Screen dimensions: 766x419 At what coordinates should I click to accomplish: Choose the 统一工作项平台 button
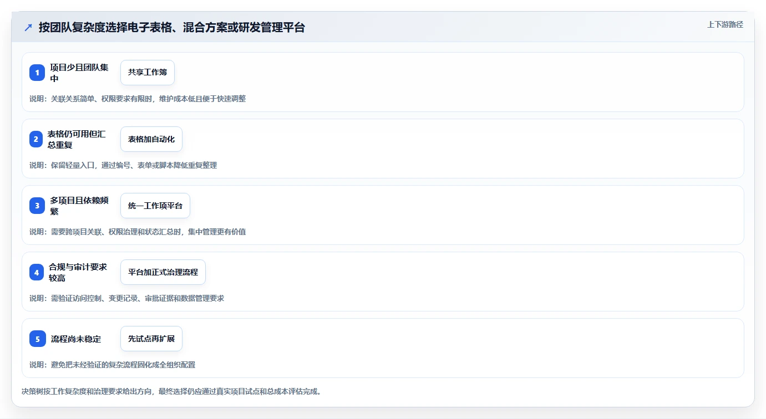[155, 206]
